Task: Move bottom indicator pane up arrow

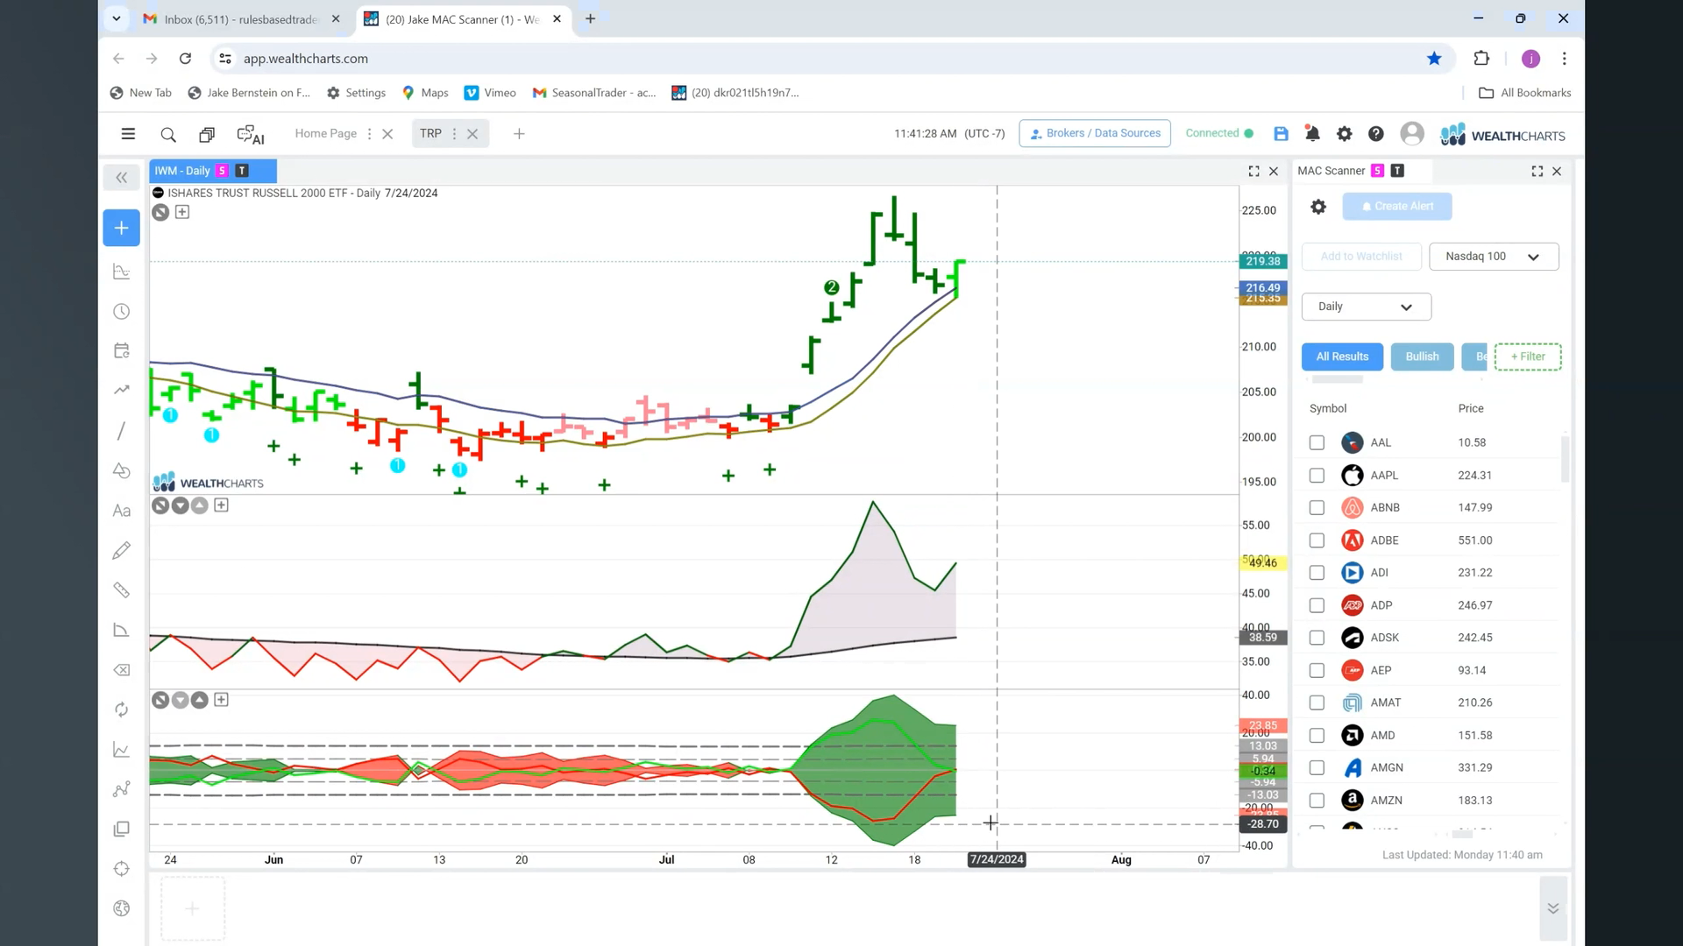Action: point(200,700)
